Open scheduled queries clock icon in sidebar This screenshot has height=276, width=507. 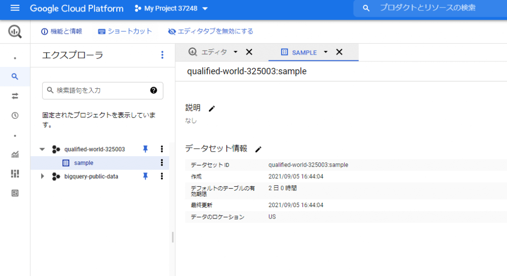coord(15,115)
